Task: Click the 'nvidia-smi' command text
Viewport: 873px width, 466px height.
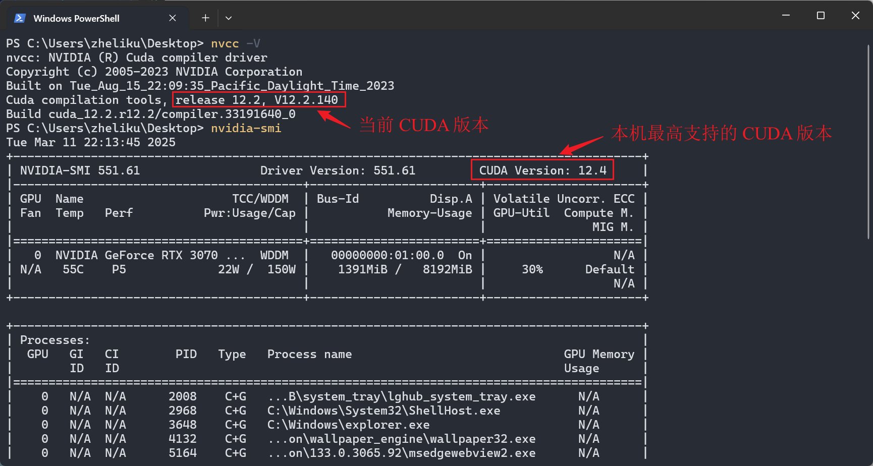Action: (x=246, y=128)
